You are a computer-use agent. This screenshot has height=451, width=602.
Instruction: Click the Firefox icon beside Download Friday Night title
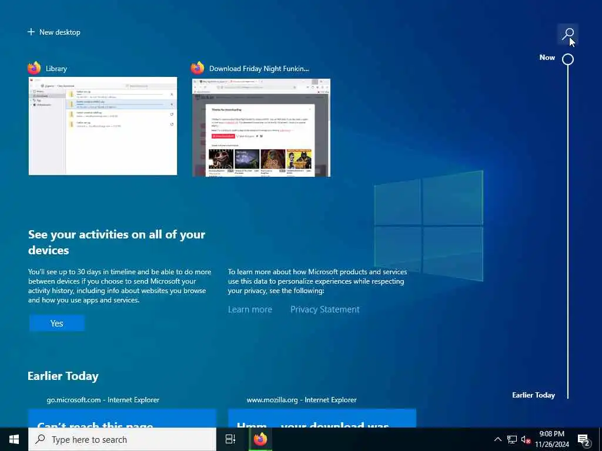pyautogui.click(x=198, y=68)
